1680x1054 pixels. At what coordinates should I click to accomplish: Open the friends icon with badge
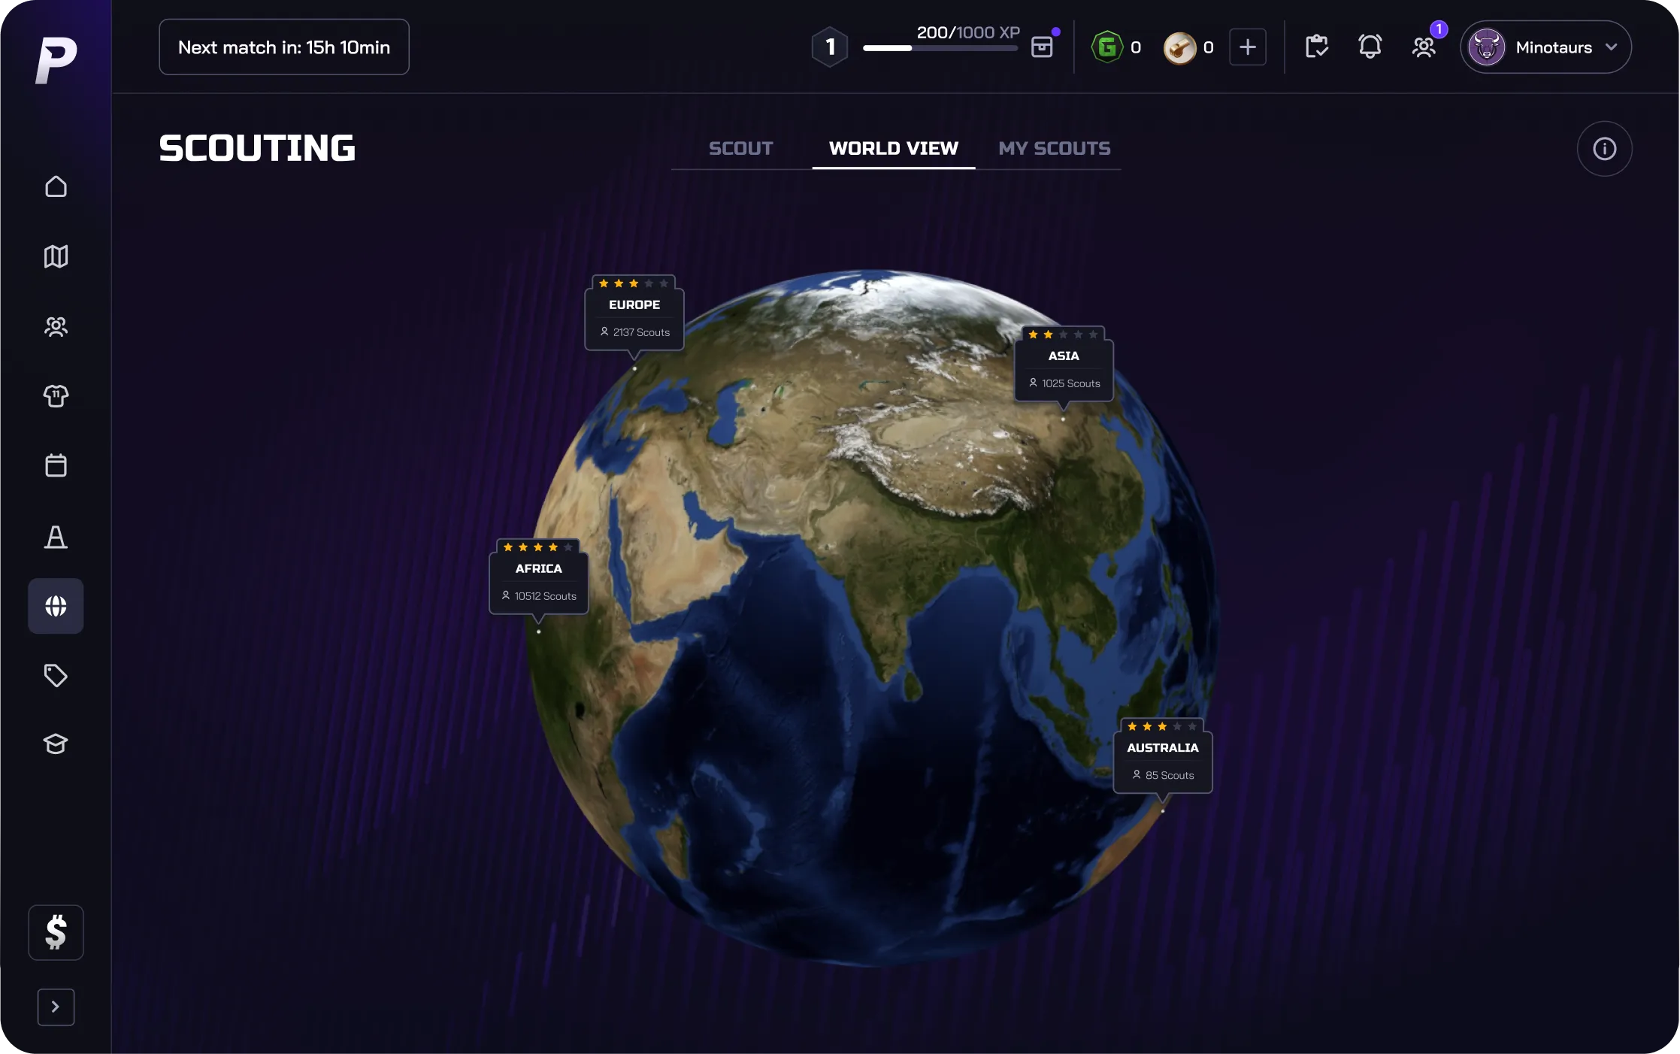(x=1424, y=47)
